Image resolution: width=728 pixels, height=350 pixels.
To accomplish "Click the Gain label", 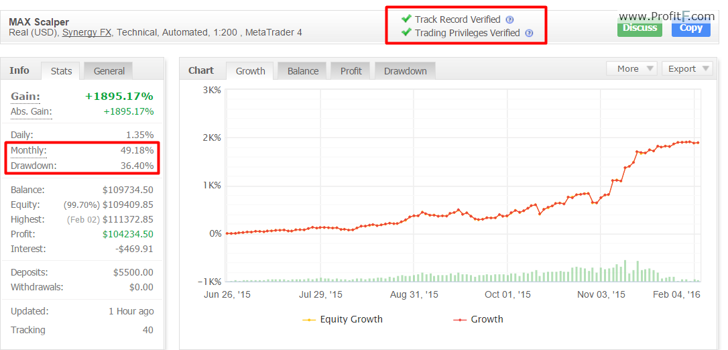I will (25, 97).
